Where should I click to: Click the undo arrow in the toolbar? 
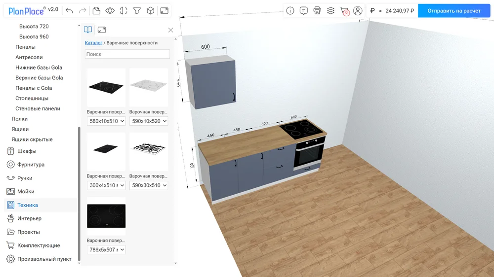69,10
